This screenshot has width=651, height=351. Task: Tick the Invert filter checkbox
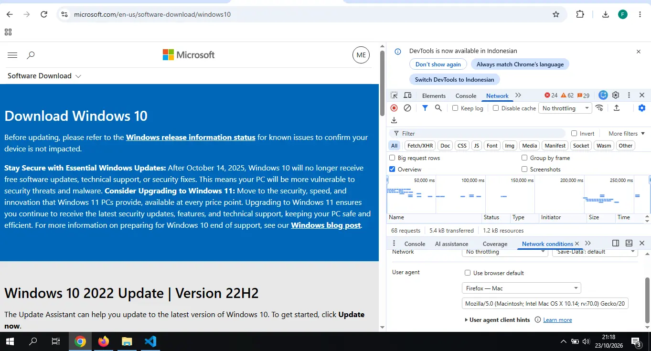click(574, 134)
